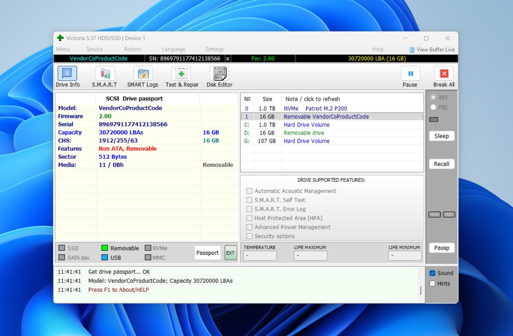Enable the Hints checkbox
The height and width of the screenshot is (336, 513).
tap(432, 284)
